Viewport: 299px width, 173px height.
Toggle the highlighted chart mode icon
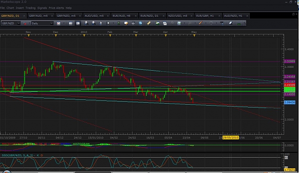tap(78, 23)
